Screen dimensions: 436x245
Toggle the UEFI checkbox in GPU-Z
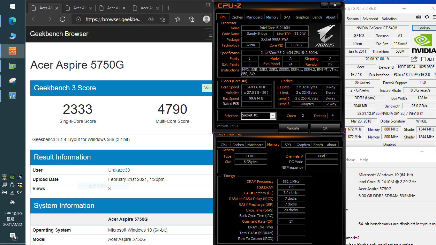click(423, 59)
